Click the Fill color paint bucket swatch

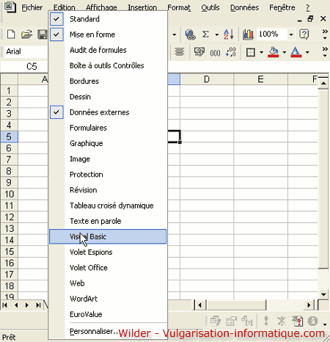274,52
